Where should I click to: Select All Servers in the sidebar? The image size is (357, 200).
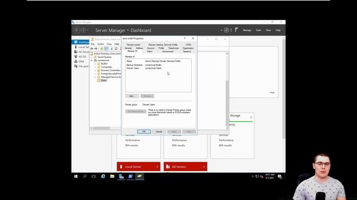coord(81,52)
